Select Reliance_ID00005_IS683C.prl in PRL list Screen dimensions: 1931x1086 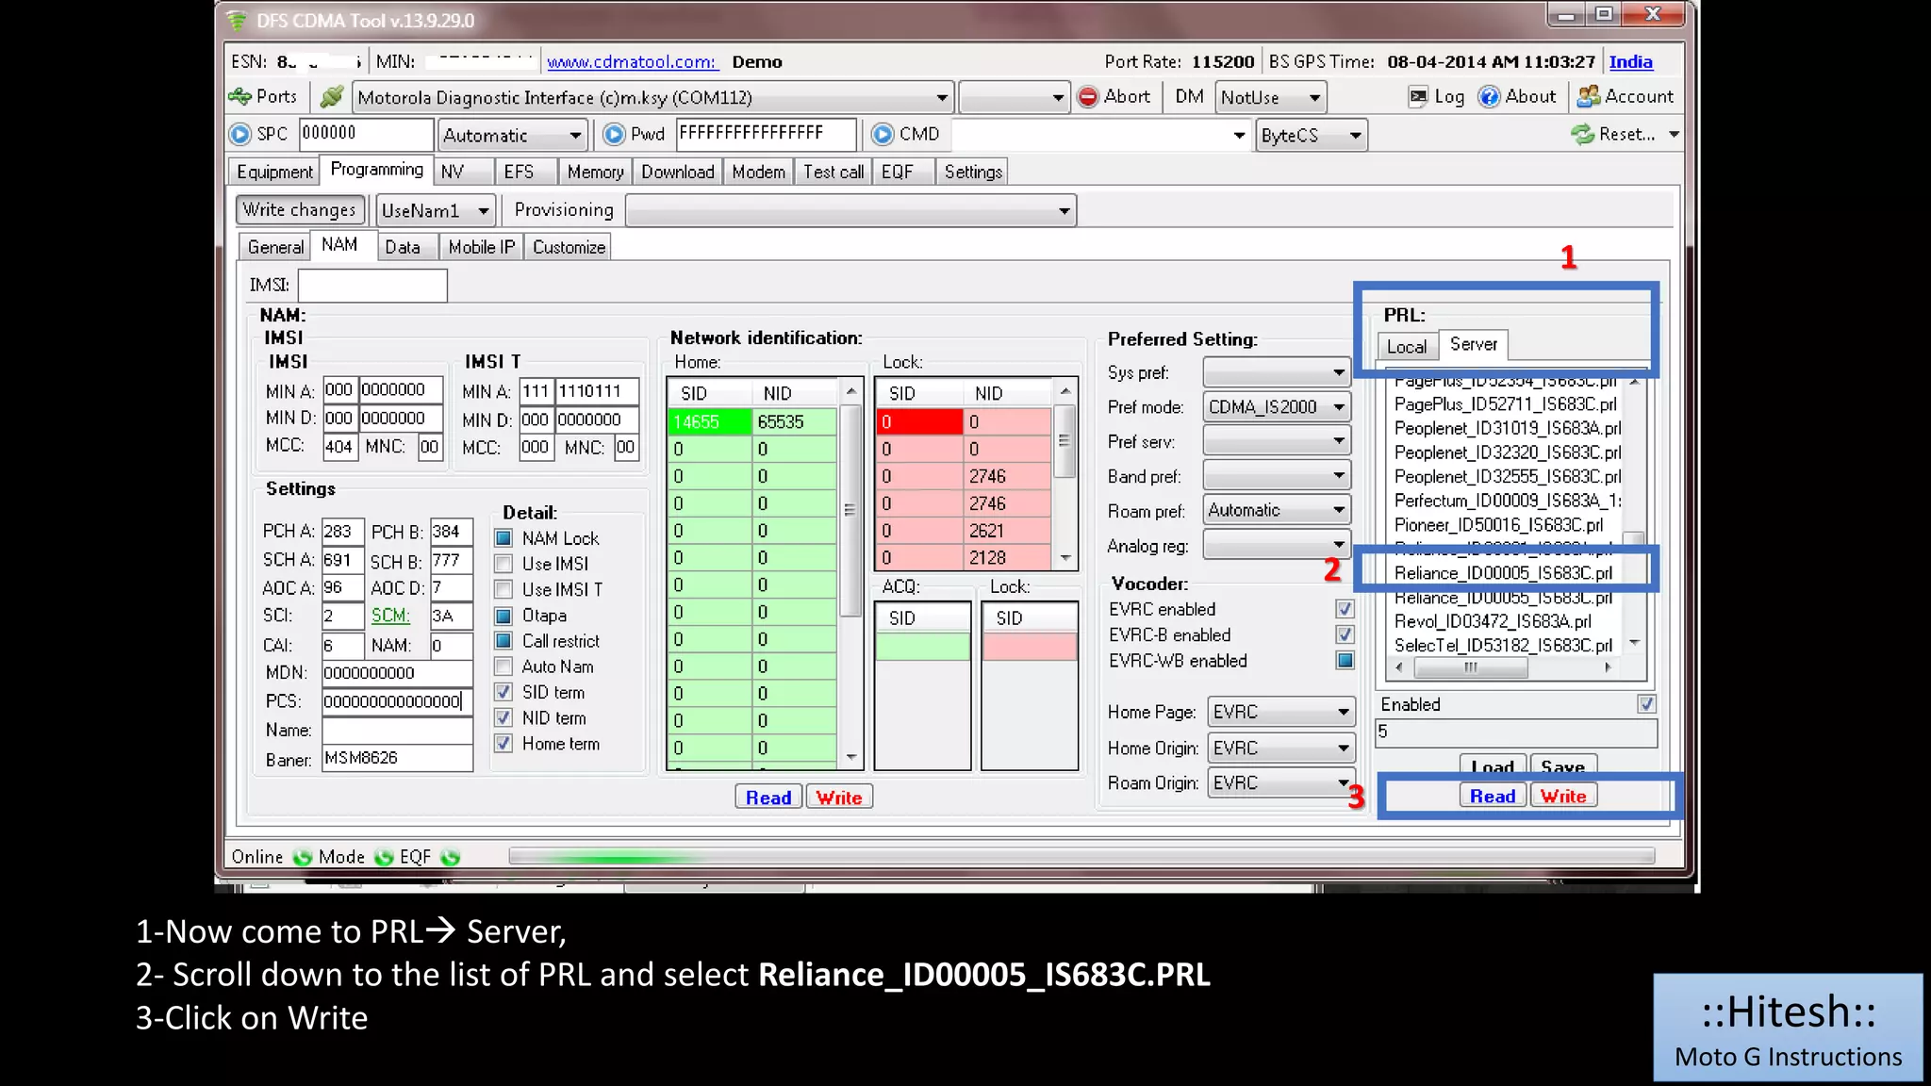tap(1503, 573)
